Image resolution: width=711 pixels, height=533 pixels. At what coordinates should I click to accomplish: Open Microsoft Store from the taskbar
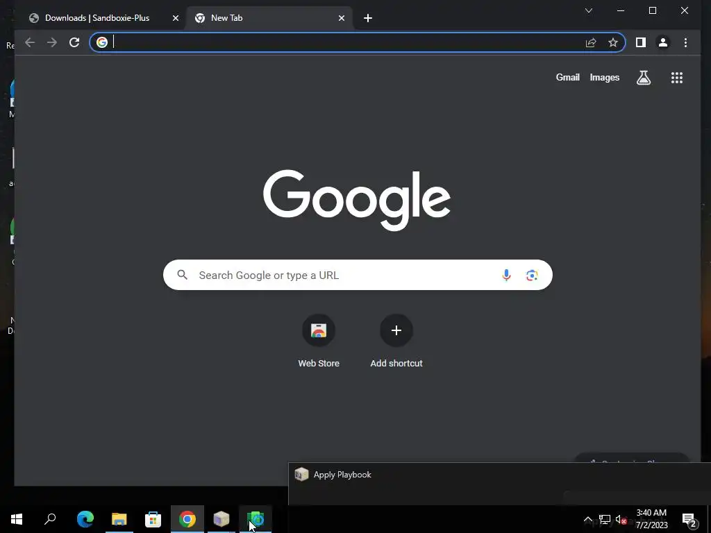pyautogui.click(x=153, y=519)
